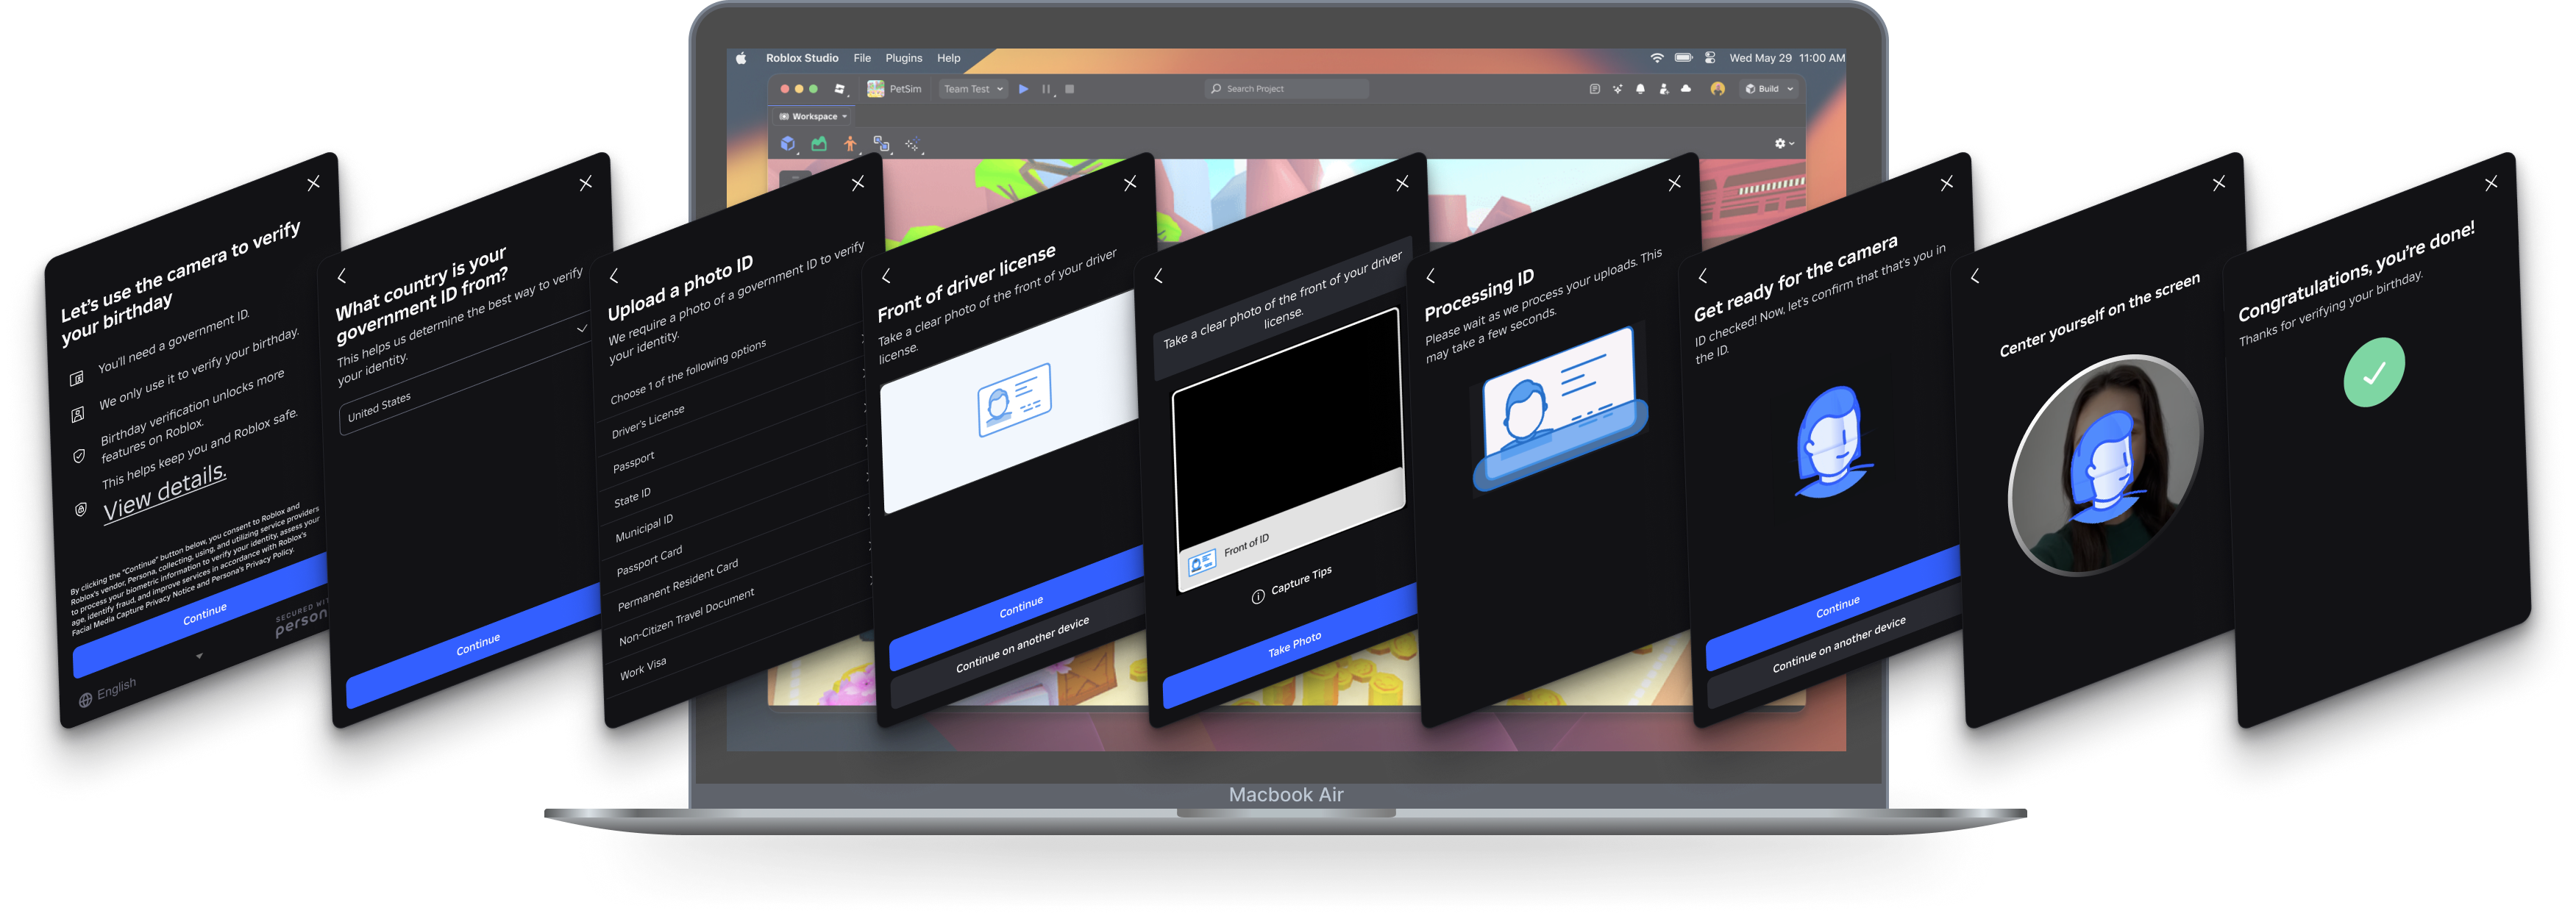Click the battery icon in menu bar

(1683, 58)
